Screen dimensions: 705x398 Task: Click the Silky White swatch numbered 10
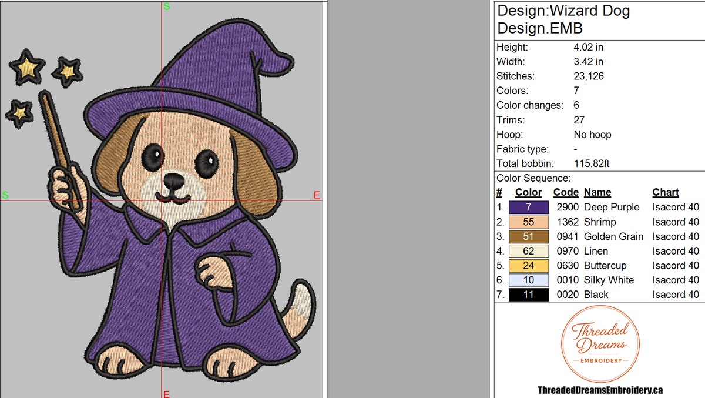click(529, 280)
